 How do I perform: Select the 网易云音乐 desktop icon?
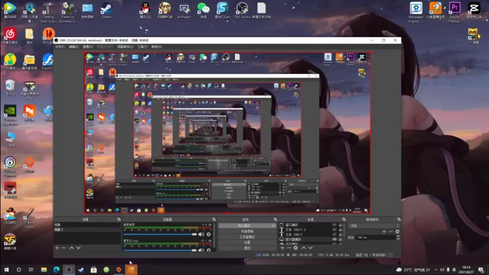point(10,36)
